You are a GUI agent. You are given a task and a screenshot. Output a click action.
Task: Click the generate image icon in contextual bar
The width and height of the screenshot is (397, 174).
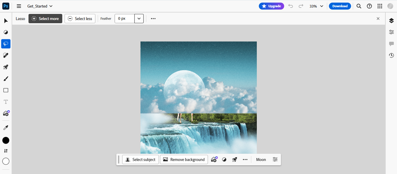[214, 159]
